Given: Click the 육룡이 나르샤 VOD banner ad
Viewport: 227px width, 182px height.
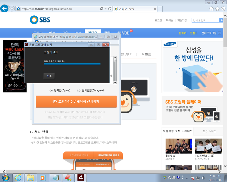Looking at the screenshot, I should point(15,66).
